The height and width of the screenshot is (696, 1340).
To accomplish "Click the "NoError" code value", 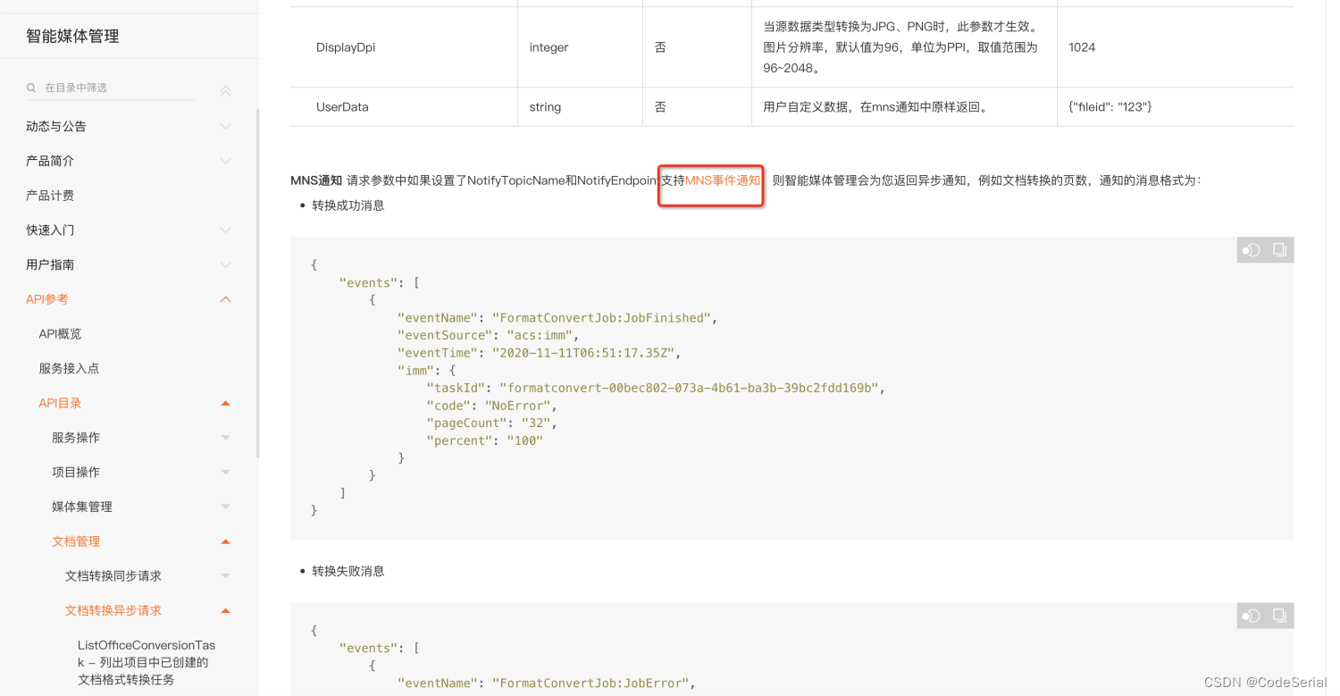I will [x=518, y=406].
